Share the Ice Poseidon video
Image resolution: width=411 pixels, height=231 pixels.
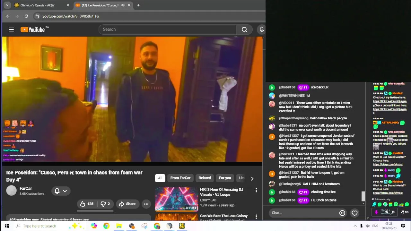pyautogui.click(x=127, y=204)
